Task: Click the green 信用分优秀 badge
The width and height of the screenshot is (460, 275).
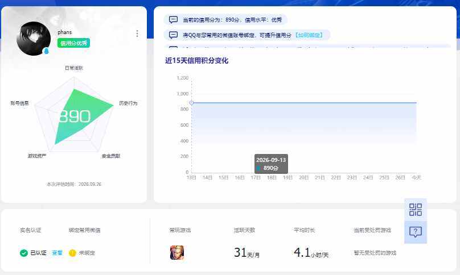Action: click(x=73, y=43)
